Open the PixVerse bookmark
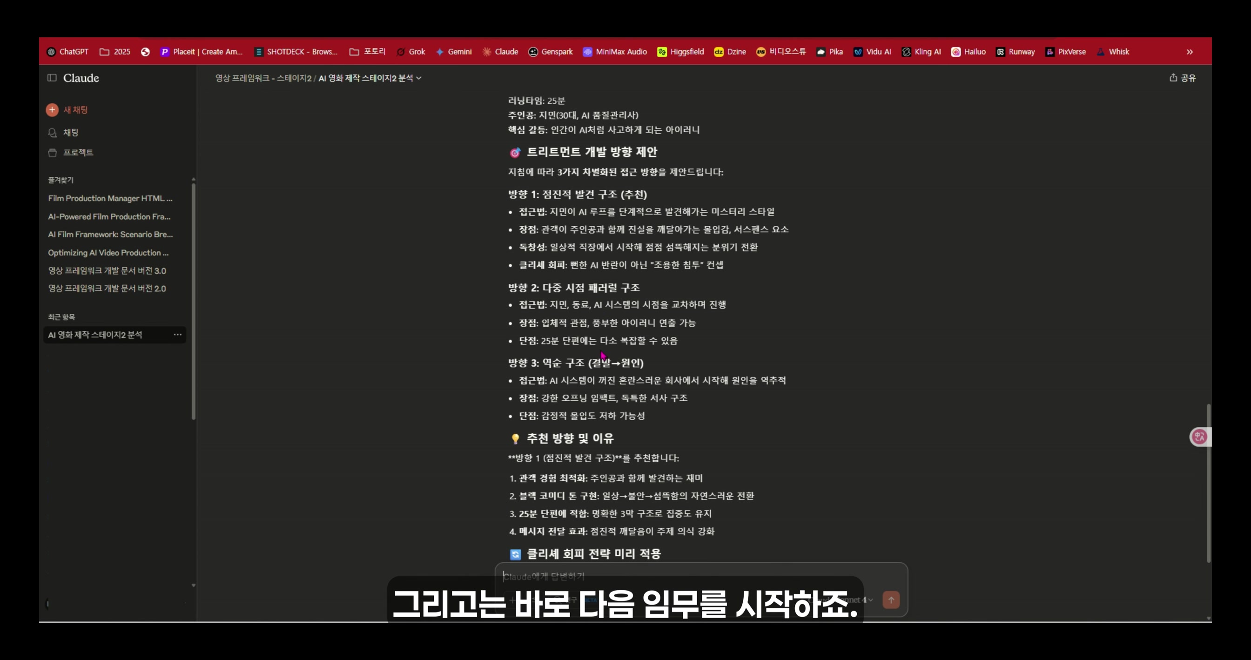The height and width of the screenshot is (660, 1251). coord(1065,52)
